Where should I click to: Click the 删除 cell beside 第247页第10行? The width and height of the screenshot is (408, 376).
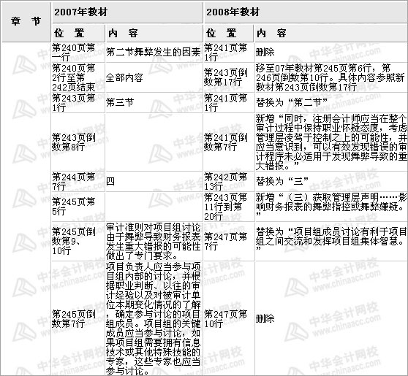331,319
